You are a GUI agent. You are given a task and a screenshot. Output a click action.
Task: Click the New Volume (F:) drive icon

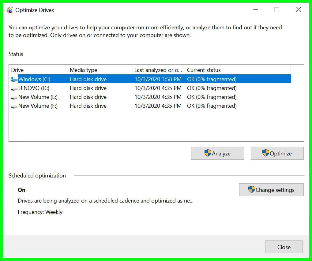(x=14, y=106)
